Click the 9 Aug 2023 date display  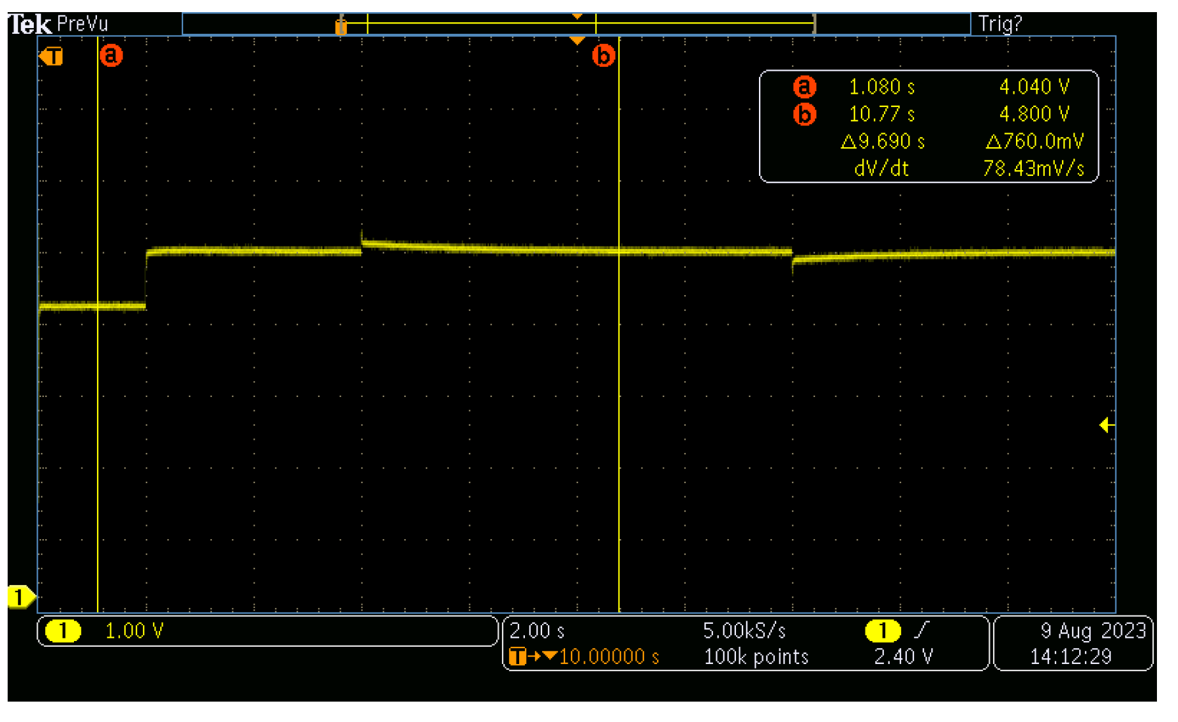[x=1093, y=631]
